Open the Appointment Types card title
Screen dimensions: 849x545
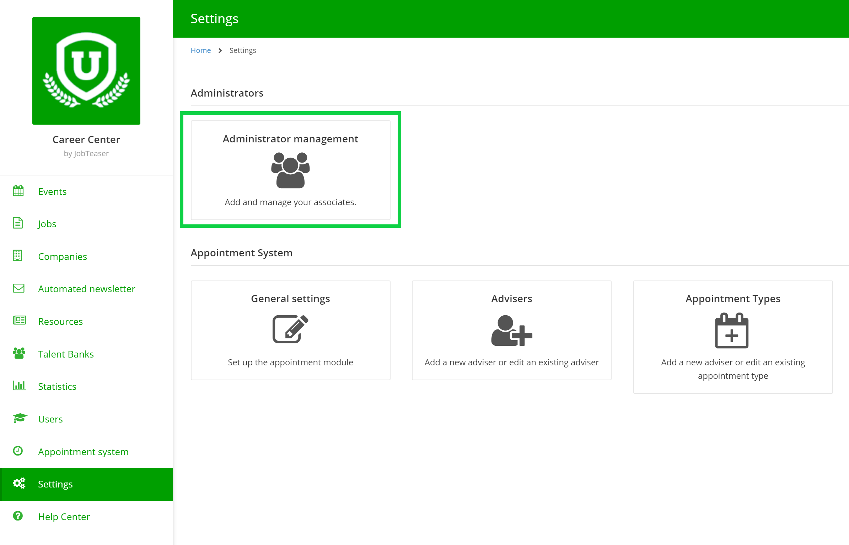point(733,299)
